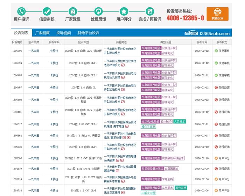The image size is (245, 196).
Task: Select the 其他平台投诉 tab
Action: [x=88, y=33]
